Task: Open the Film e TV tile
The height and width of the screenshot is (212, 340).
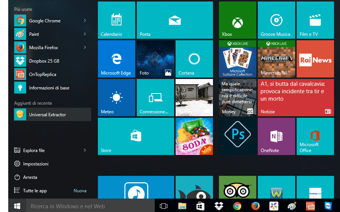Action: click(315, 20)
